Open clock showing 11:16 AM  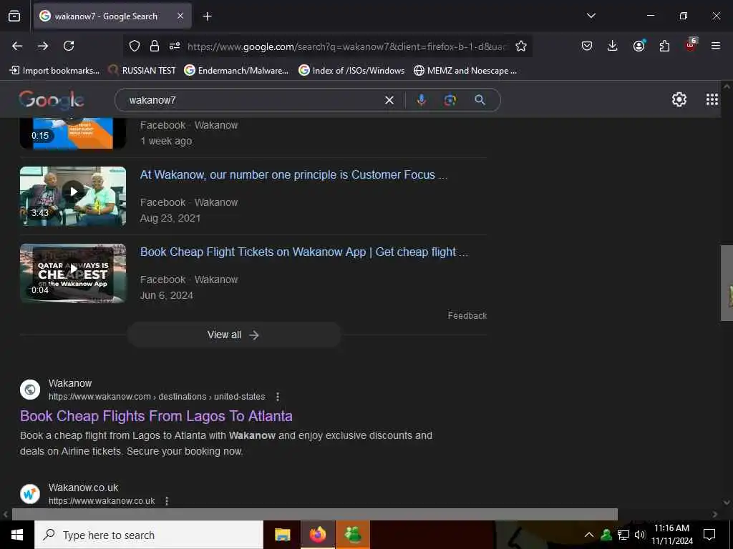(671, 535)
